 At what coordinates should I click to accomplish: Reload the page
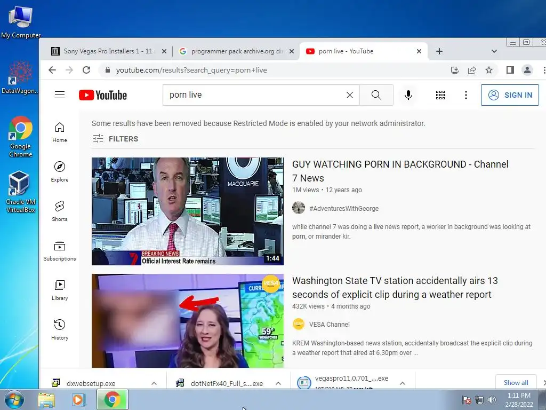[86, 70]
